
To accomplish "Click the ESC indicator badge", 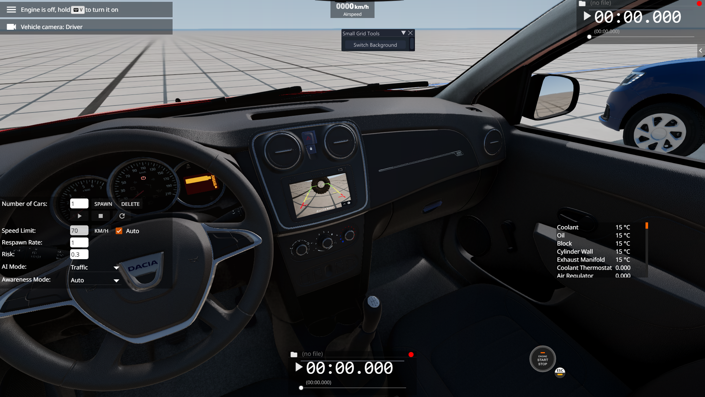I will click(x=560, y=372).
